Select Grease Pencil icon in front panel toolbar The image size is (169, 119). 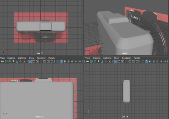(24, 62)
